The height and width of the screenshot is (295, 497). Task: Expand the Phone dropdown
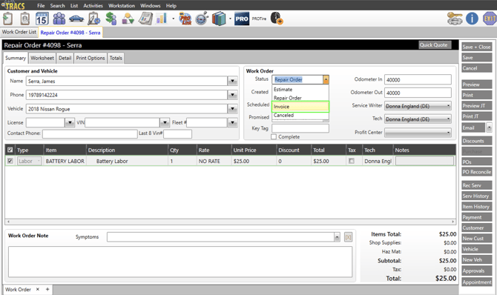(x=232, y=95)
